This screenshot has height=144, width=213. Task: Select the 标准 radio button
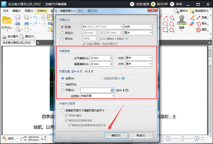point(62,27)
